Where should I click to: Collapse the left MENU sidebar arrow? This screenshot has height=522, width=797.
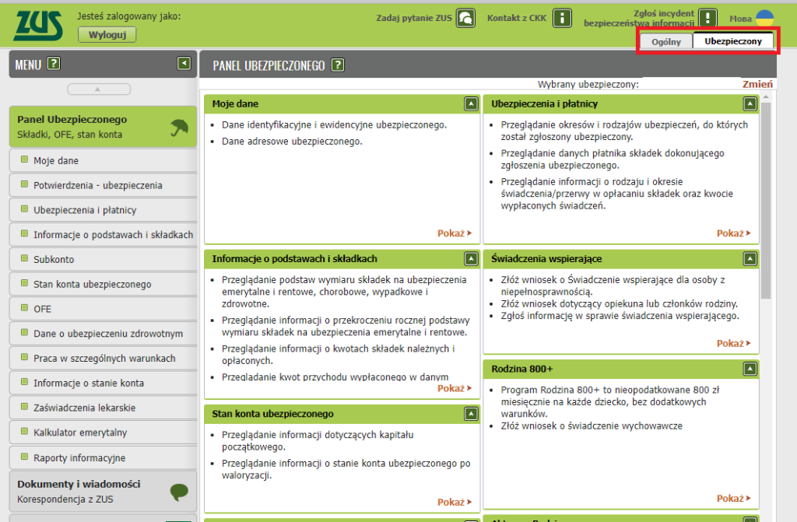(x=184, y=64)
